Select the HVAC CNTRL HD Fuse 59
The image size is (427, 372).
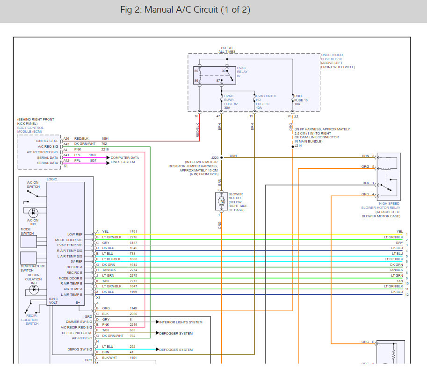pos(254,100)
